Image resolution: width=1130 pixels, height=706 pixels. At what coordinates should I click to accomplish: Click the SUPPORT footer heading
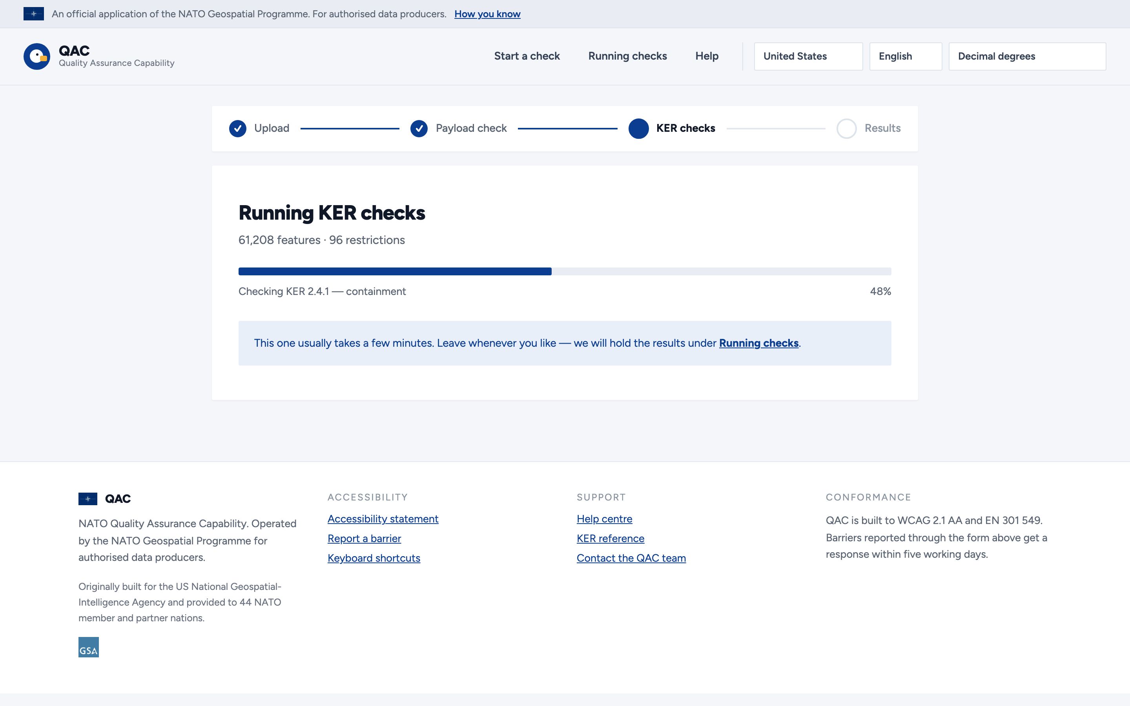point(601,497)
